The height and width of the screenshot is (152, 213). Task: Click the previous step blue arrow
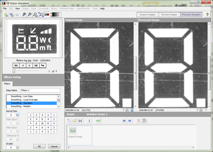click(x=124, y=121)
